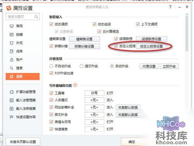Click 恢复默认数据 button in 英文补全 row
The height and width of the screenshot is (146, 194).
(128, 115)
